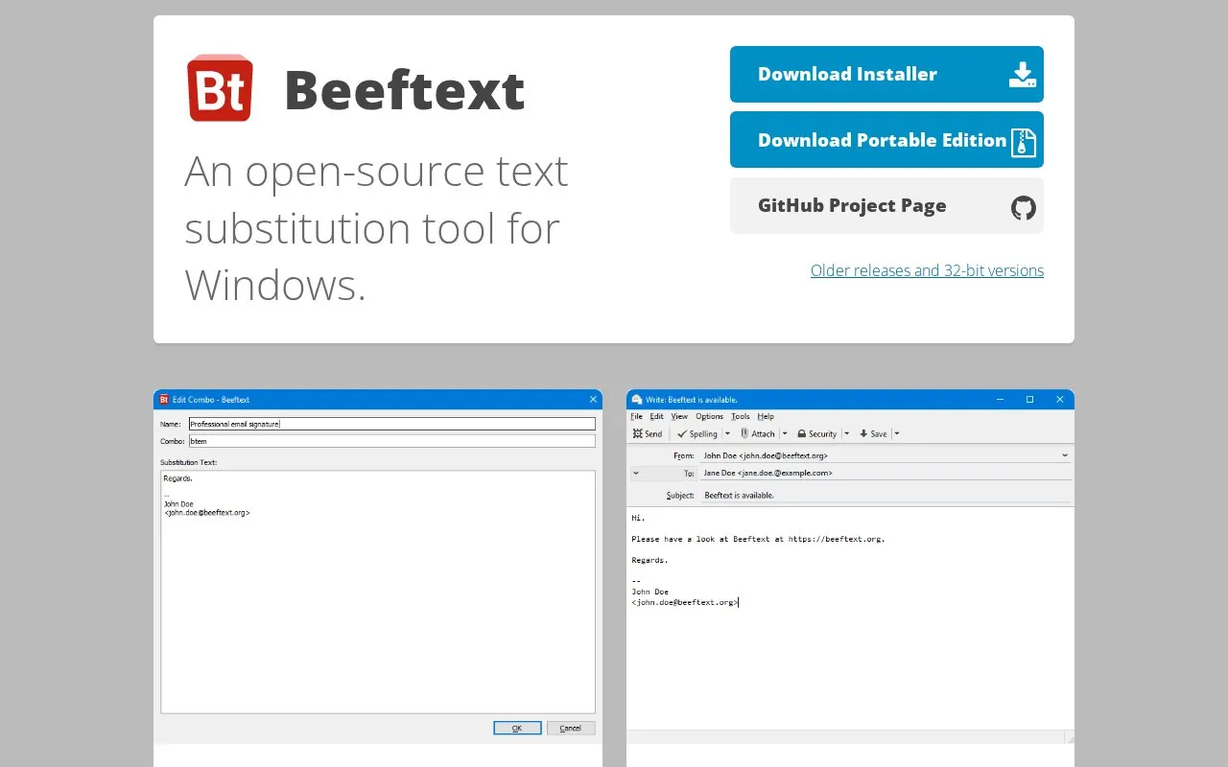Expand the Save dropdown arrow
Viewport: 1228px width, 767px height.
pyautogui.click(x=897, y=433)
